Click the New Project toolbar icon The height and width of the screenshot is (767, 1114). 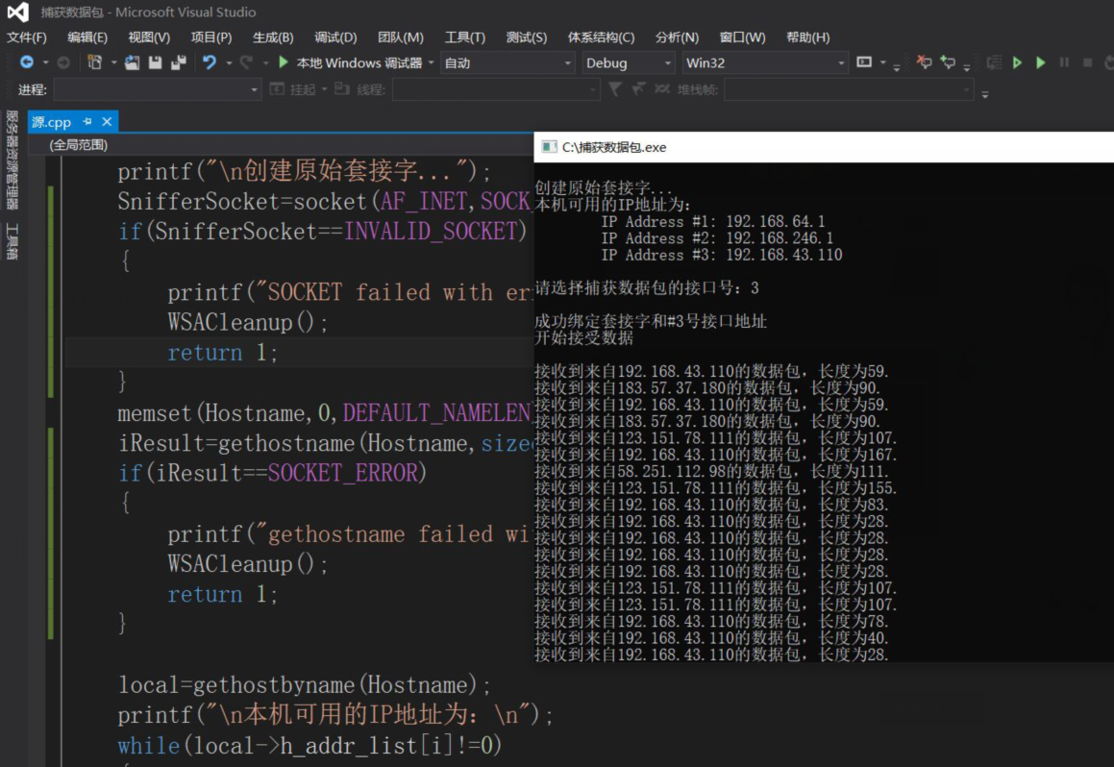coord(94,62)
